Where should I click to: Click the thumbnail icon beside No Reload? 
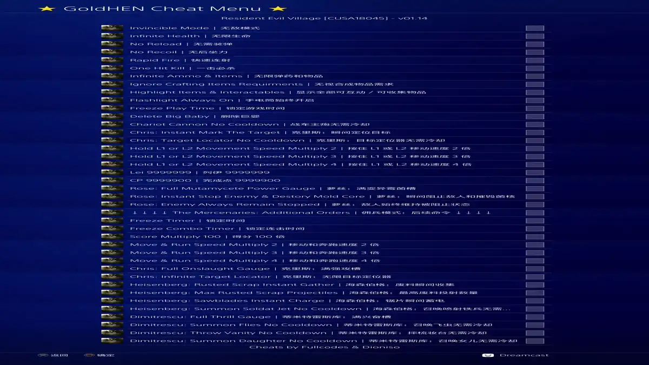(x=112, y=44)
